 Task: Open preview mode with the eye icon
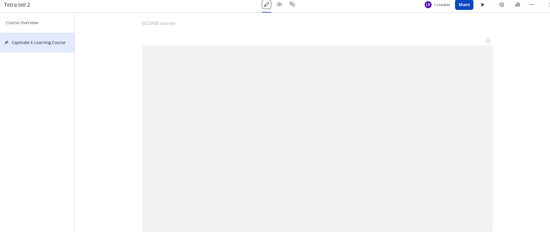click(x=279, y=5)
